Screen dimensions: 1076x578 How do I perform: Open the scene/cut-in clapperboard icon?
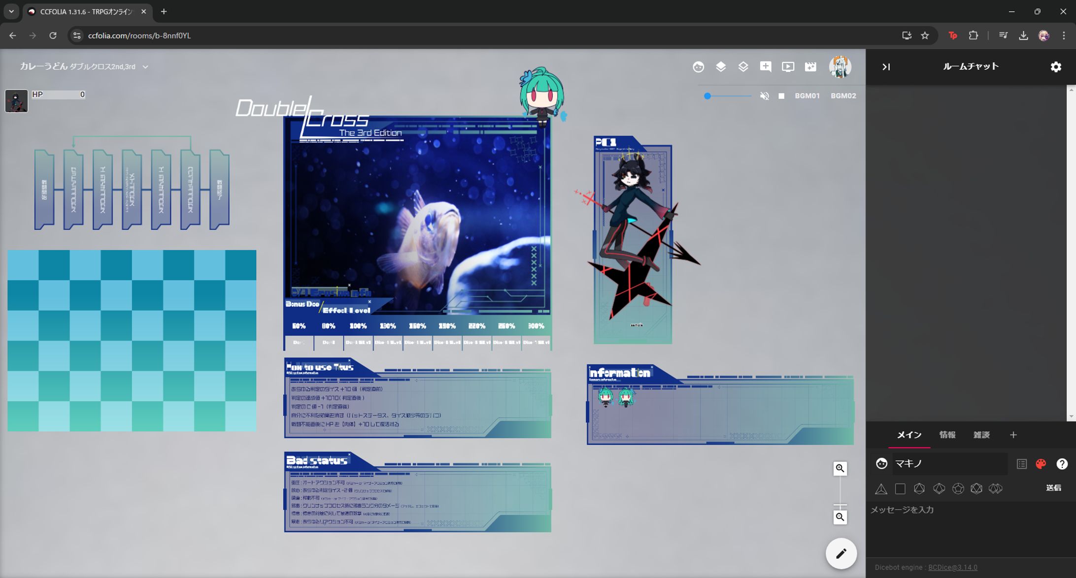pos(810,67)
